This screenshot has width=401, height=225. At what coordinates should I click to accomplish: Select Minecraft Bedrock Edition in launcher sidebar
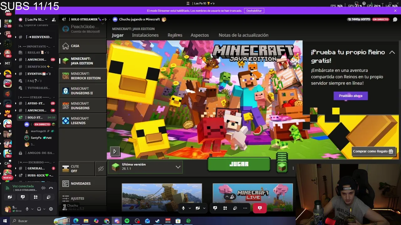[x=83, y=76]
